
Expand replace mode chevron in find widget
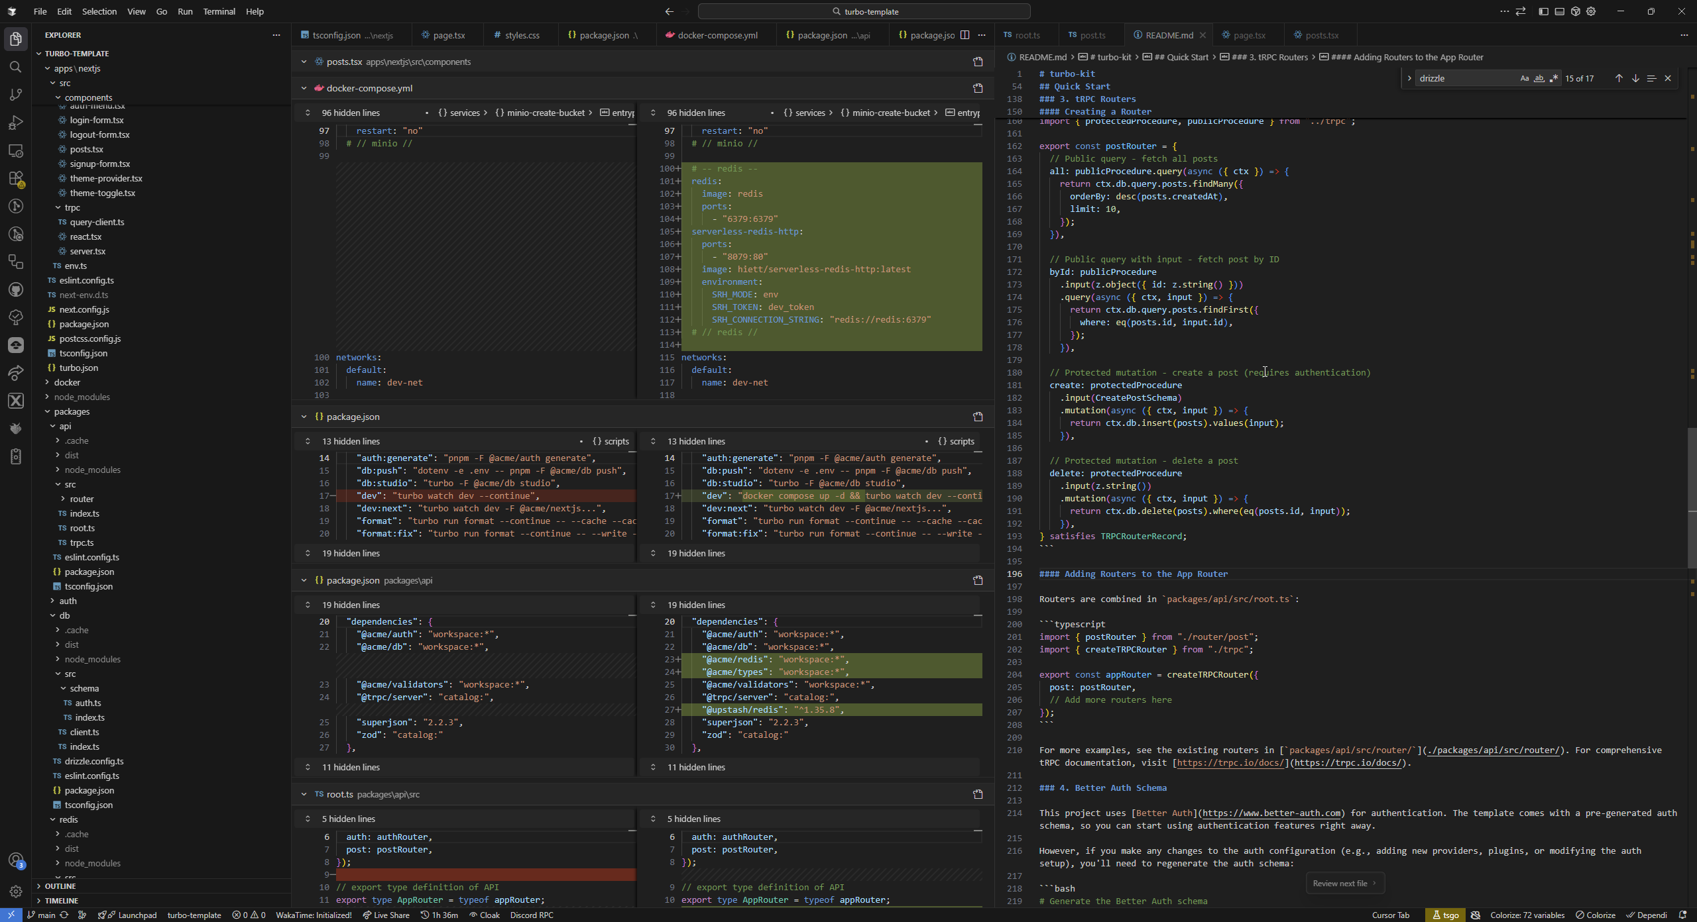(x=1409, y=78)
